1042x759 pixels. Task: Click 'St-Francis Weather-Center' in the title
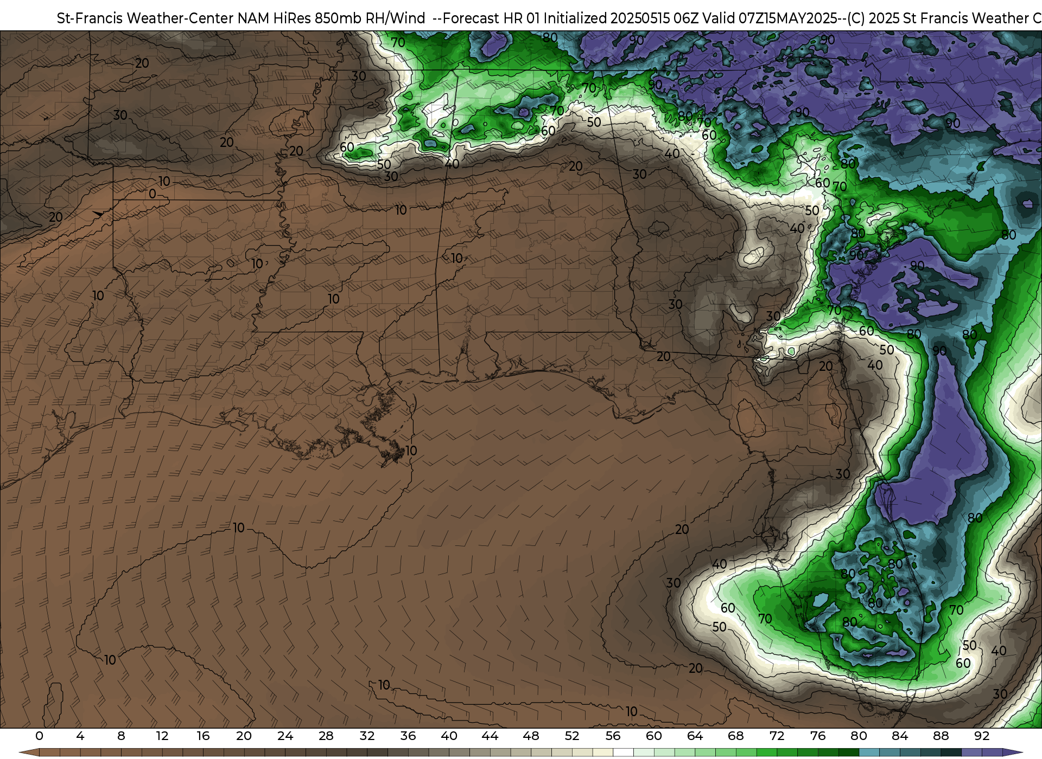145,18
